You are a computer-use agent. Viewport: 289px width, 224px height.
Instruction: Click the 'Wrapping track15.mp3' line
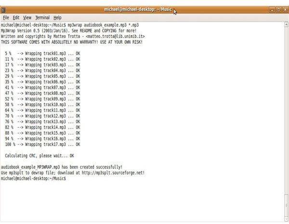[x=42, y=133]
